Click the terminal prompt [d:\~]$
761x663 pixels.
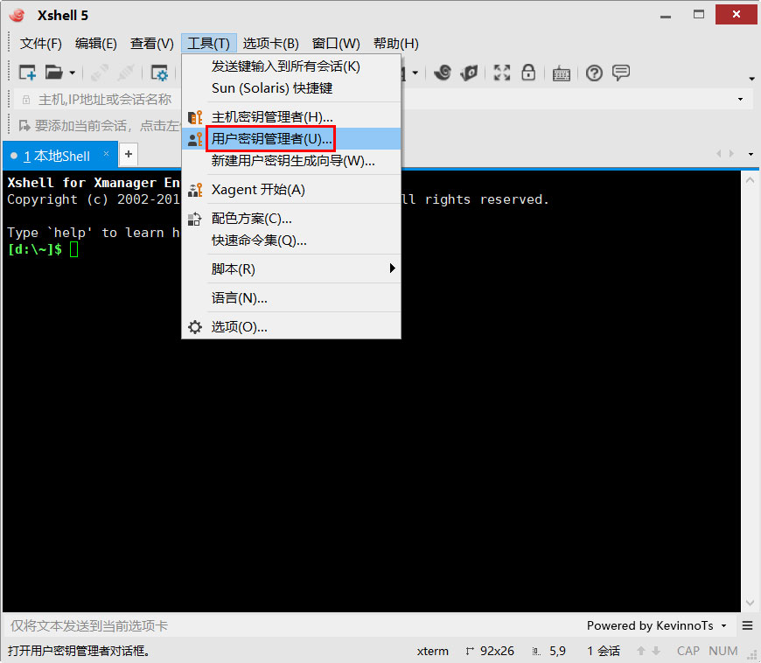point(35,249)
